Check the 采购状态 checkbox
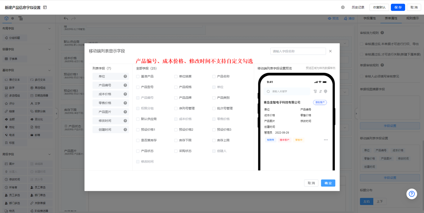Image resolution: width=424 pixels, height=213 pixels. pyautogui.click(x=176, y=151)
